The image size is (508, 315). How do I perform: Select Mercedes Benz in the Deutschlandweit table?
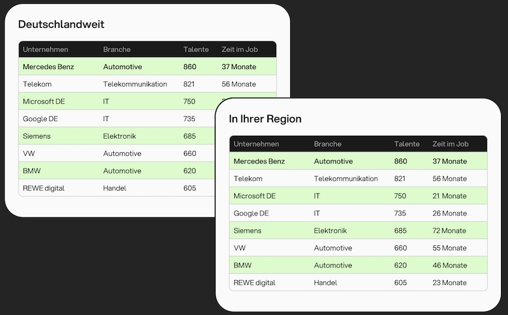(x=49, y=67)
